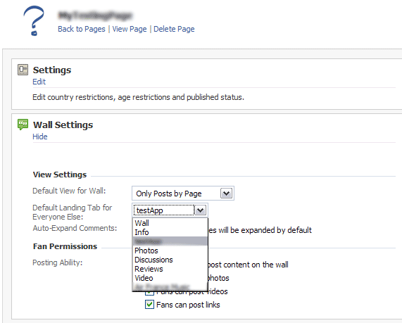The width and height of the screenshot is (402, 323).
Task: Select the highlighted blurred dropdown option
Action: pos(170,241)
